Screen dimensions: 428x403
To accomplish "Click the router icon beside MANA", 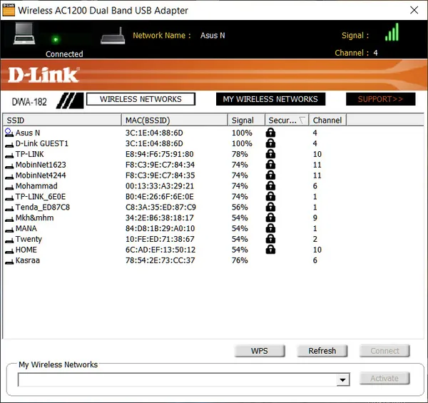I will coord(9,230).
